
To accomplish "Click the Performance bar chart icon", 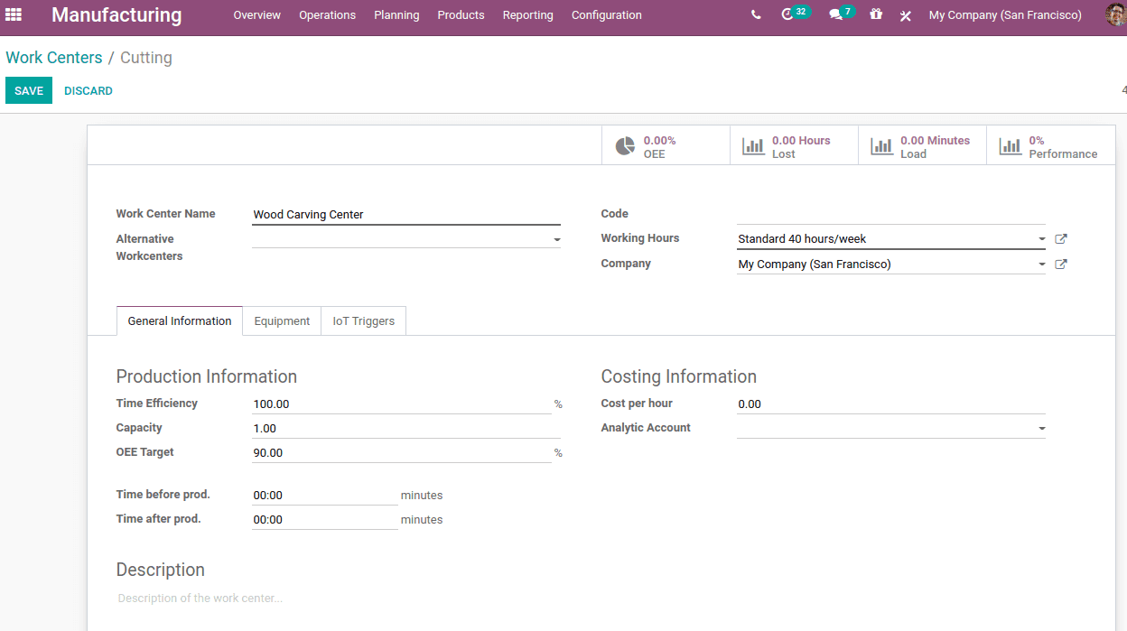I will 1011,146.
